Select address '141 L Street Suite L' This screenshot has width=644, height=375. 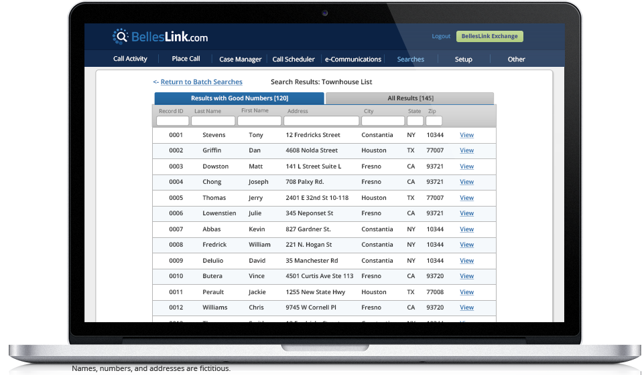click(x=314, y=166)
